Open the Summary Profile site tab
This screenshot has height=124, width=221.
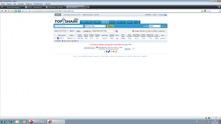(86, 22)
